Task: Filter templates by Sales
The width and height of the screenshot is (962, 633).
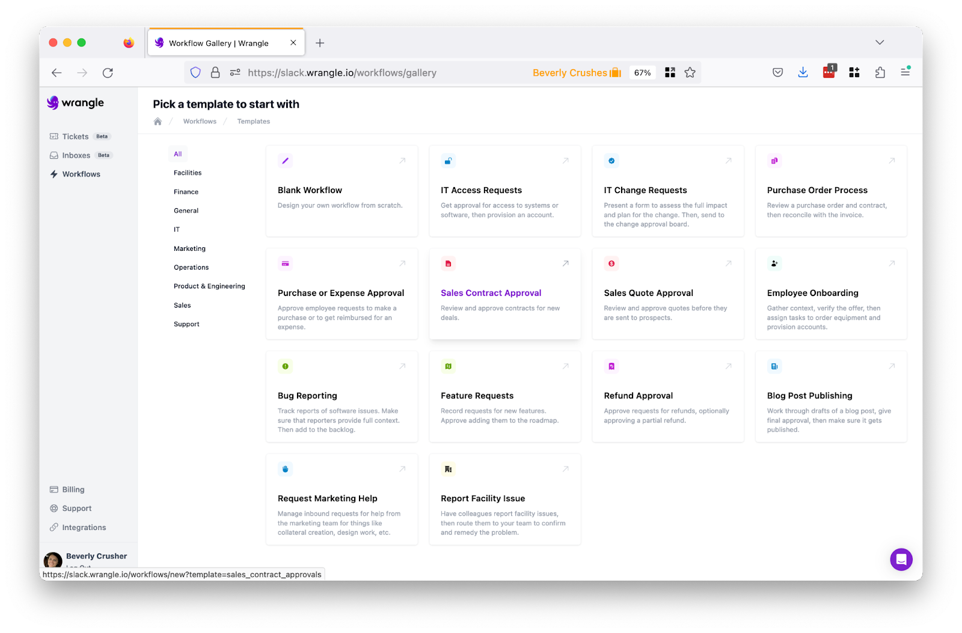Action: pyautogui.click(x=182, y=305)
